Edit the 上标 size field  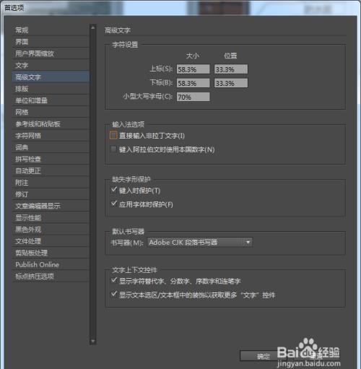coord(193,69)
